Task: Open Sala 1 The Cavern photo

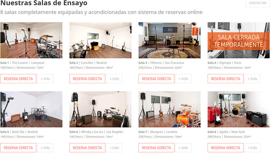Action: tap(31, 40)
